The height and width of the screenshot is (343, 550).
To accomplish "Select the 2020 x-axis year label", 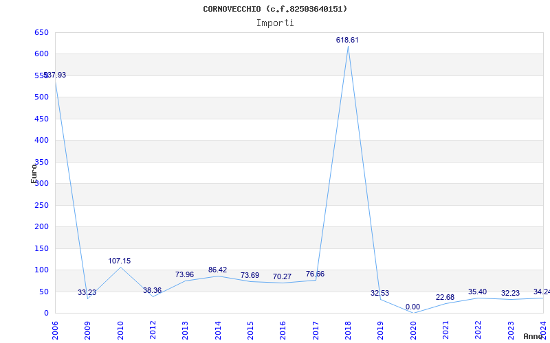I will (413, 331).
